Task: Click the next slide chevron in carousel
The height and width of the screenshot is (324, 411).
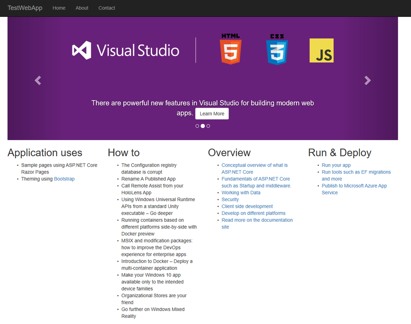Action: tap(367, 80)
